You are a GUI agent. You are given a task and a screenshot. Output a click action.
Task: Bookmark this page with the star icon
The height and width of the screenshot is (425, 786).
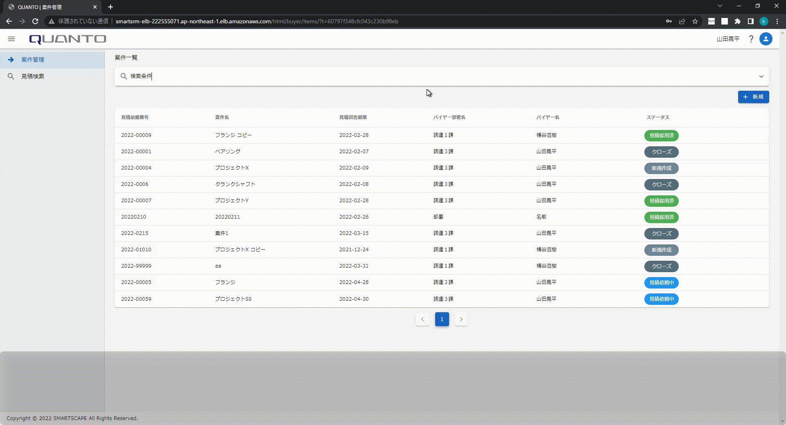click(695, 21)
